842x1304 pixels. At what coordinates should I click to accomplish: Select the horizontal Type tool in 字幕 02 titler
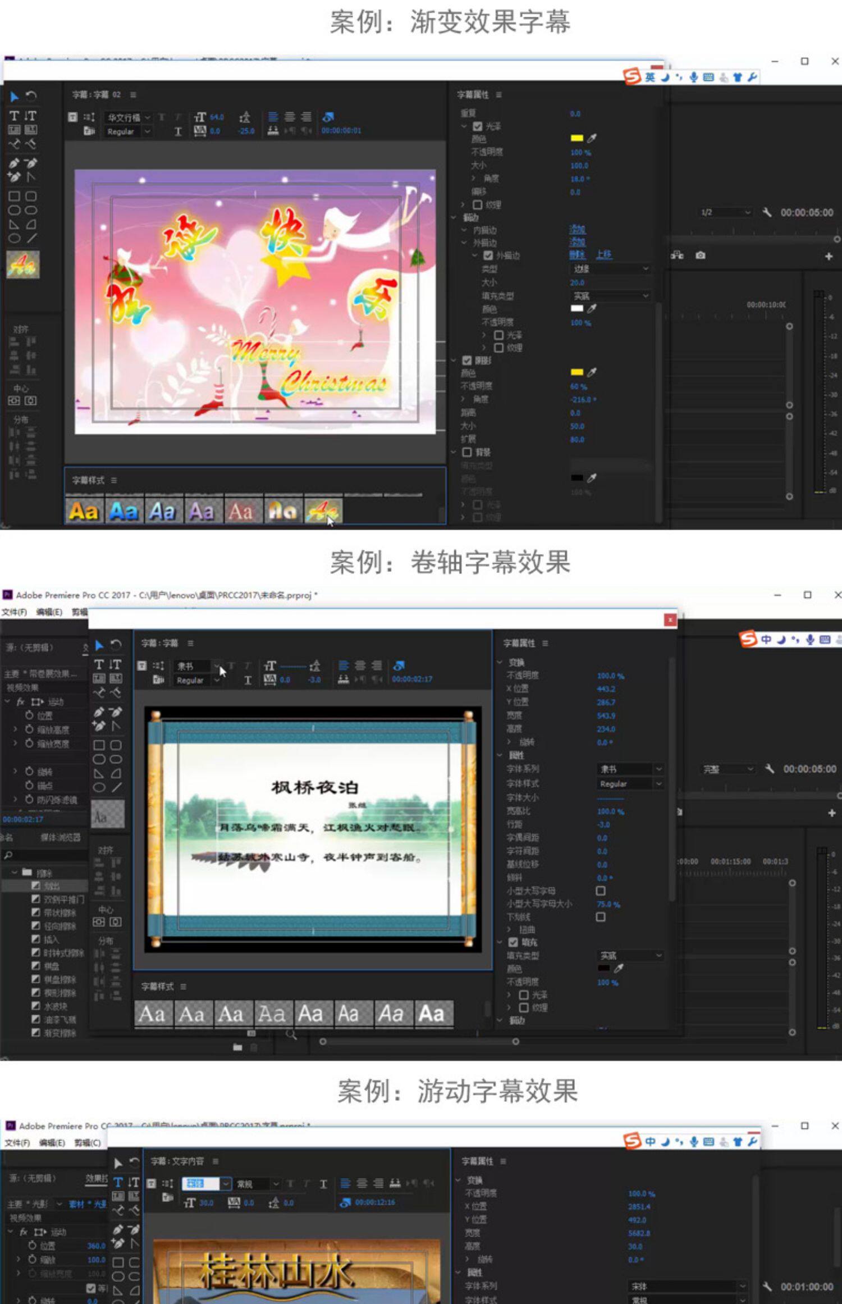(x=14, y=116)
